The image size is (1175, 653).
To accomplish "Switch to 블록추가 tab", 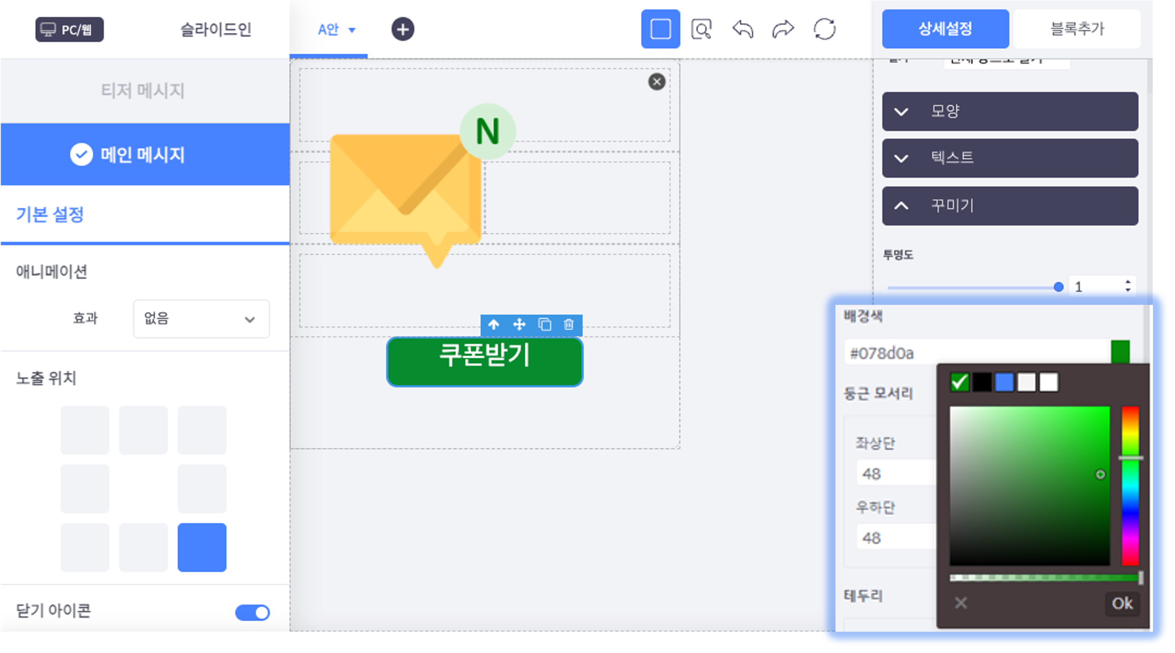I will click(x=1077, y=29).
